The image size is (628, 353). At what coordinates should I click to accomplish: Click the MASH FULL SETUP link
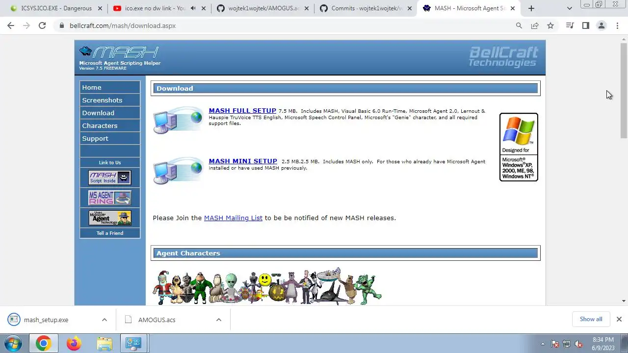pos(242,111)
